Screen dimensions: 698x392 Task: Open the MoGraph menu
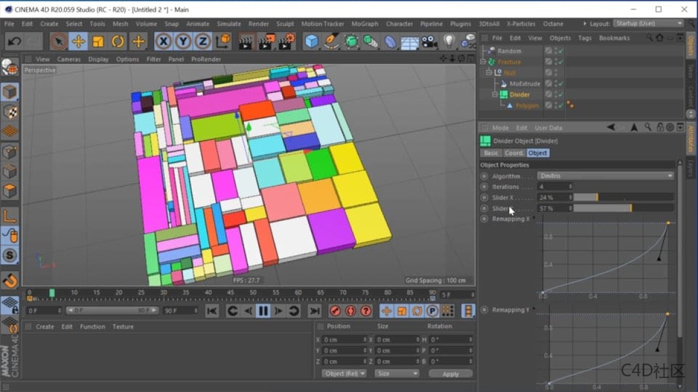coord(365,24)
